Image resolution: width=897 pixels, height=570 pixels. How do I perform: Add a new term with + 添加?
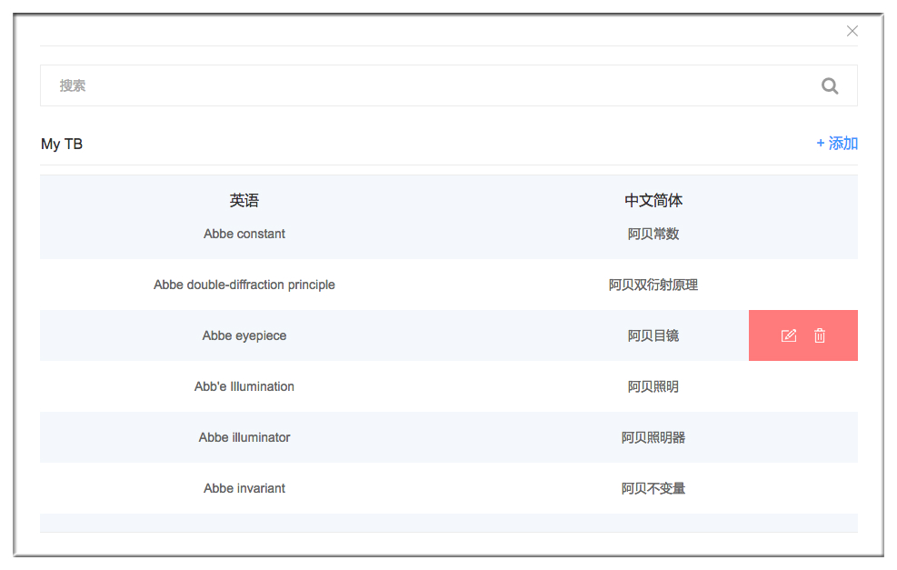837,143
